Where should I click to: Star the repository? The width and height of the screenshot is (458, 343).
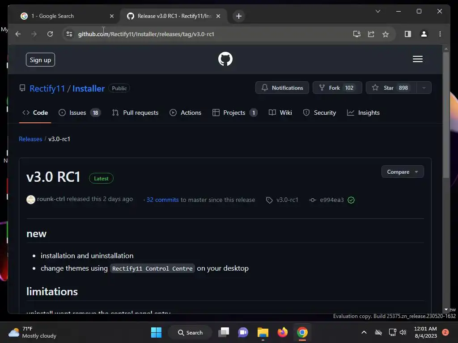[391, 88]
